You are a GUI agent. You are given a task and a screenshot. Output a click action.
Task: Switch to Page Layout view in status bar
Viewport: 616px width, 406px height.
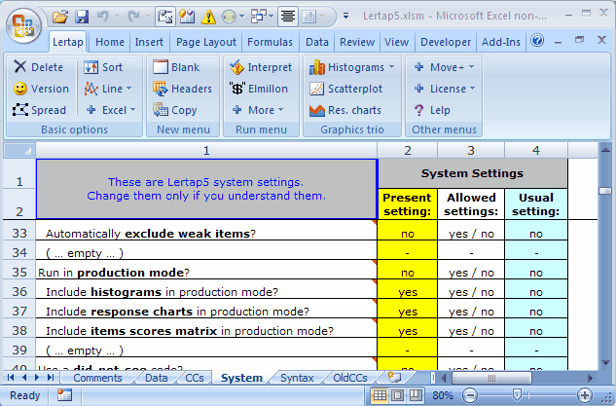(x=398, y=395)
